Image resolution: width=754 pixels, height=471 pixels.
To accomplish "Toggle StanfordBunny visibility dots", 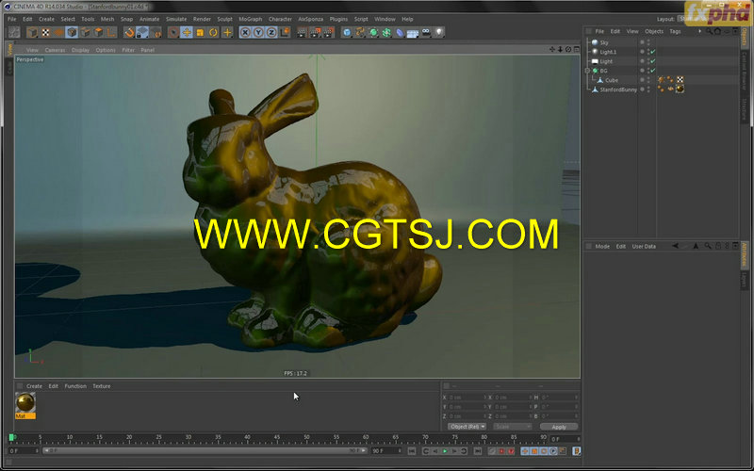I will point(648,89).
